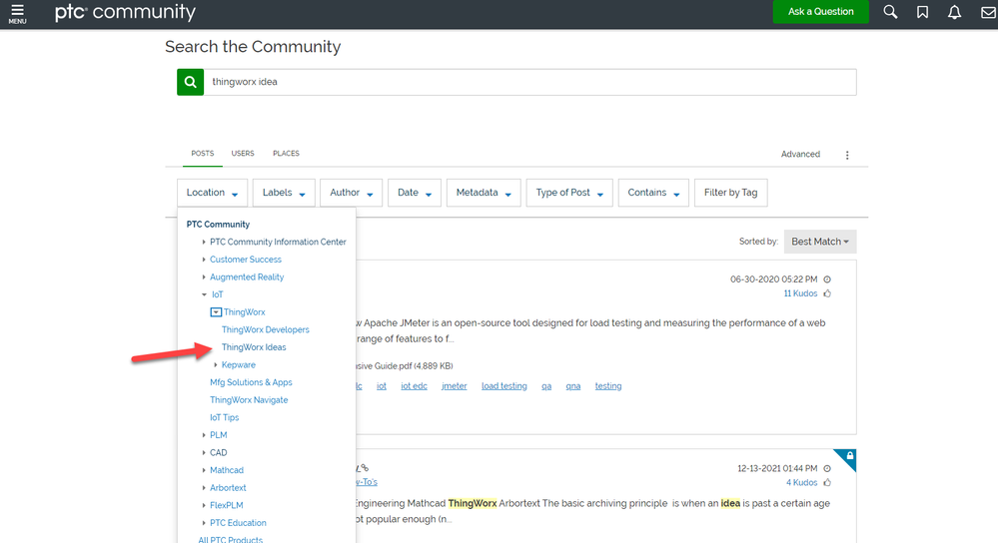Click the jmeter tag link
This screenshot has width=998, height=543.
454,386
